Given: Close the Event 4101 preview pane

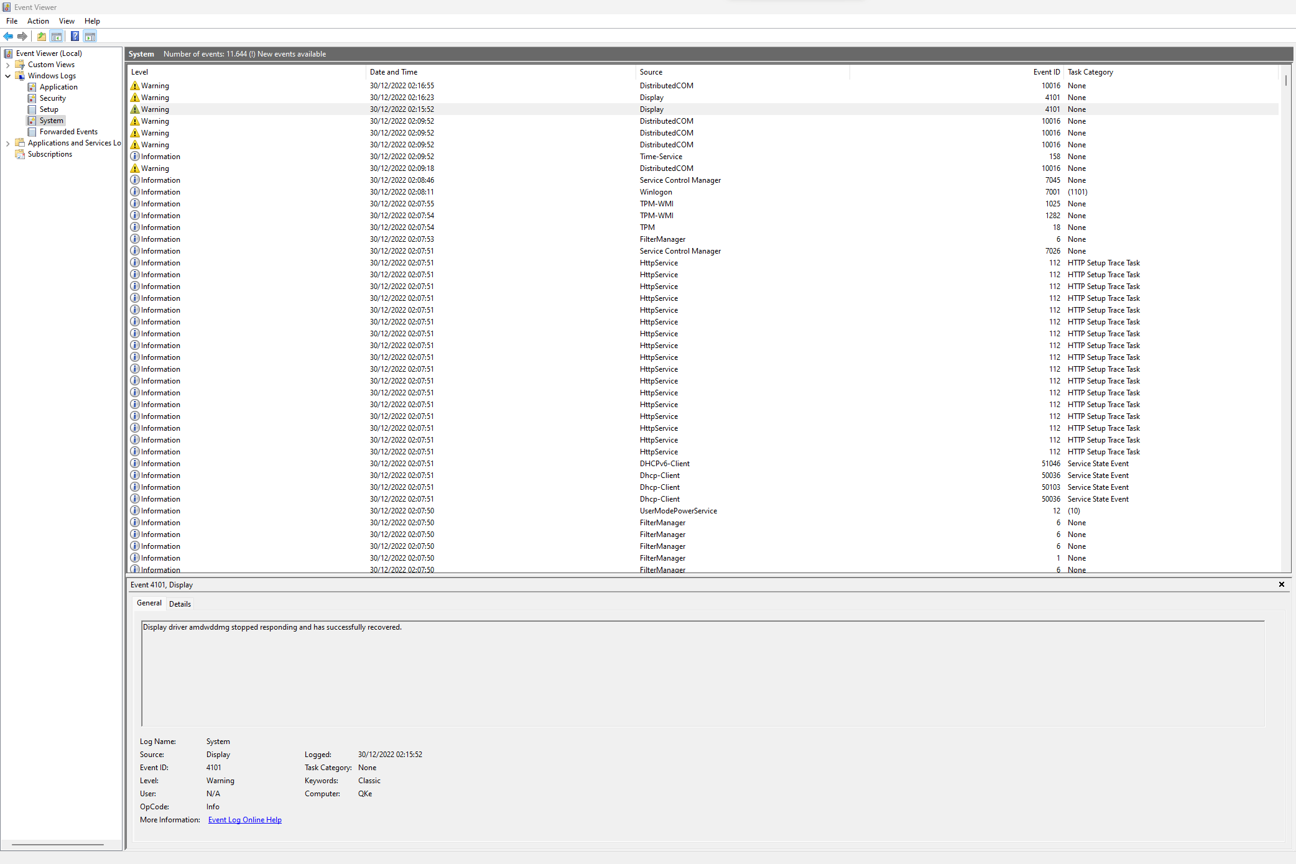Looking at the screenshot, I should 1281,584.
